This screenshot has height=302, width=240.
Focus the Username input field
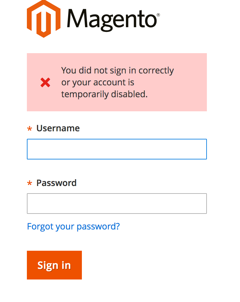[117, 149]
